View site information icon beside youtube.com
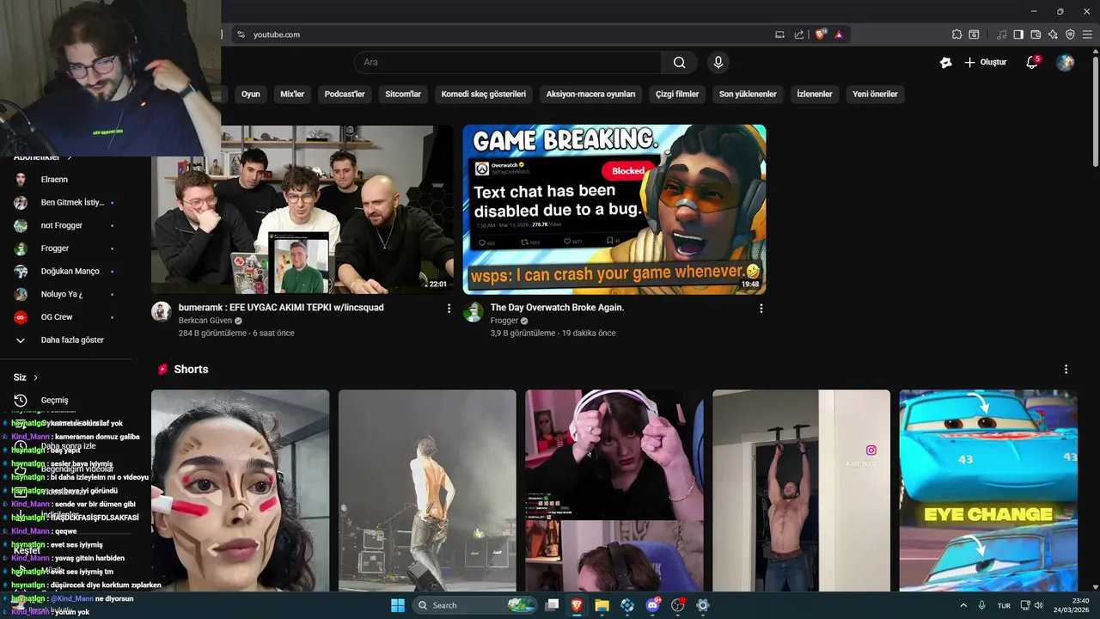Screen dimensions: 1100x619 pyautogui.click(x=241, y=34)
